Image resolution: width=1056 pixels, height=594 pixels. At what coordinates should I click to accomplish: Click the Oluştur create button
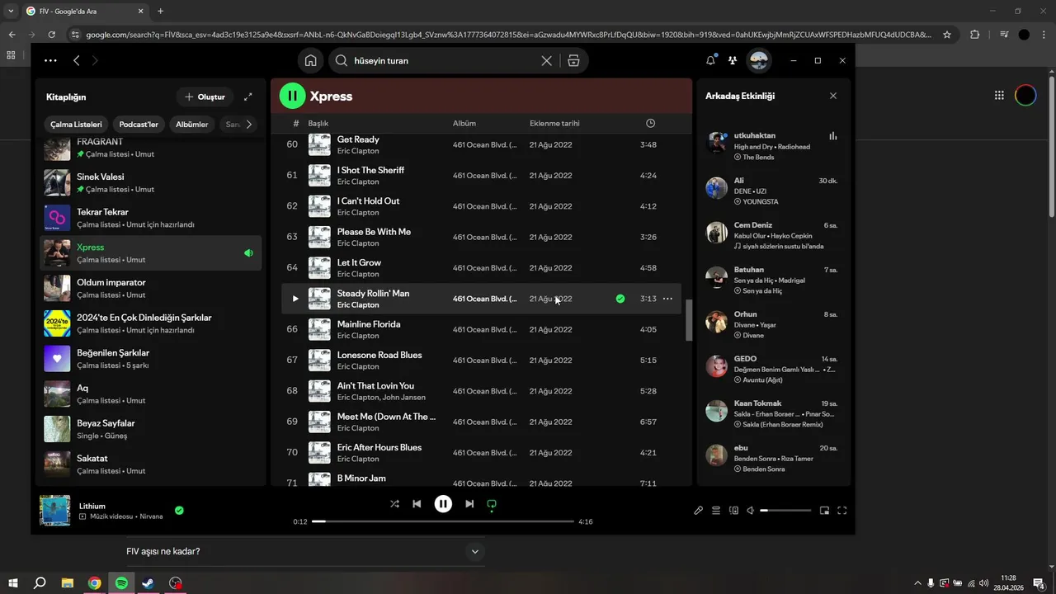(x=205, y=97)
